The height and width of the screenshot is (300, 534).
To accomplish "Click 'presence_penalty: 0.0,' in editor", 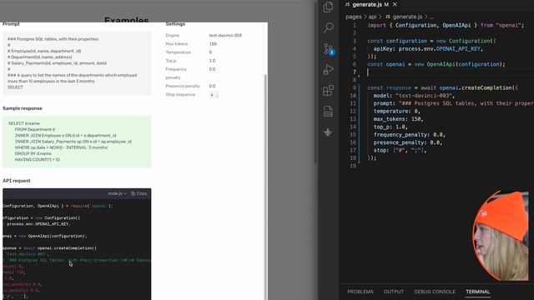I will [x=408, y=142].
